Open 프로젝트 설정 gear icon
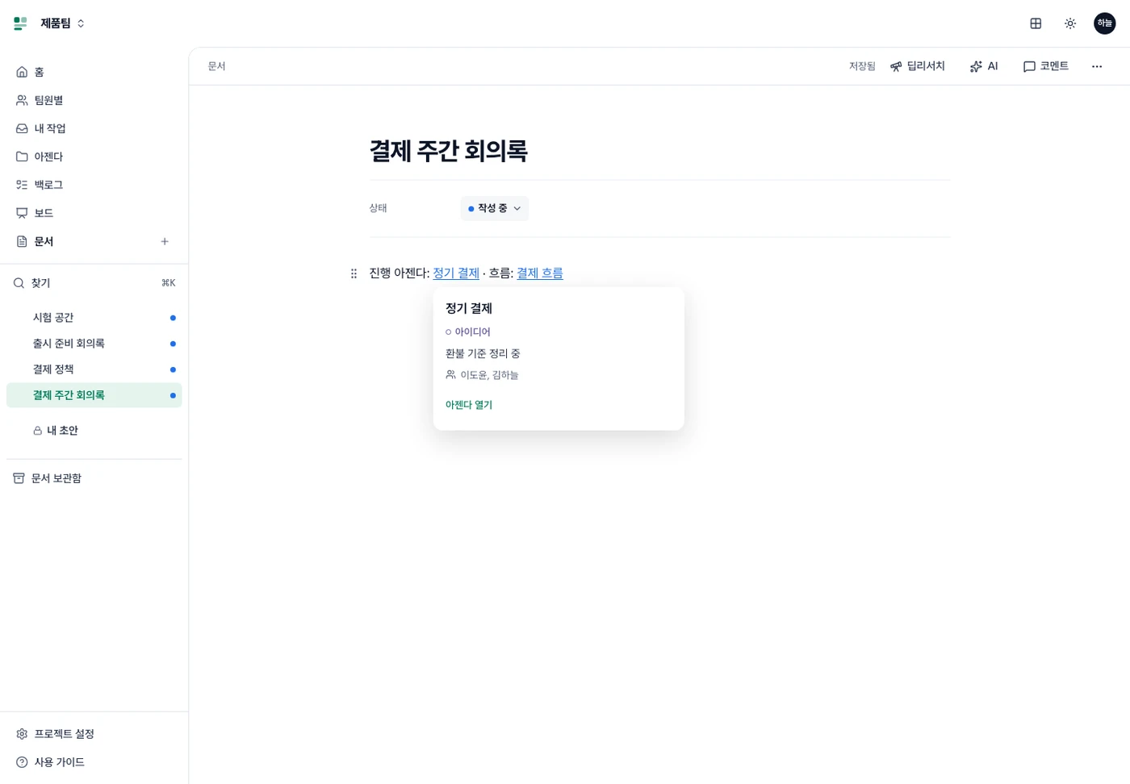 22,734
